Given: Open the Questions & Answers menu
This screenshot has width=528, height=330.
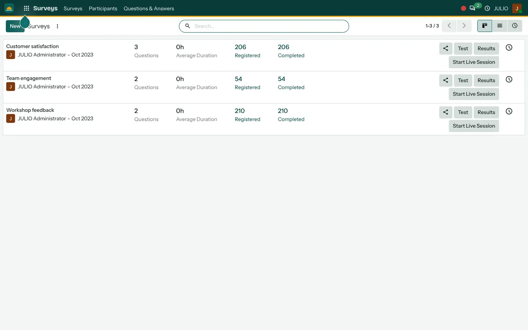Looking at the screenshot, I should coord(149,8).
